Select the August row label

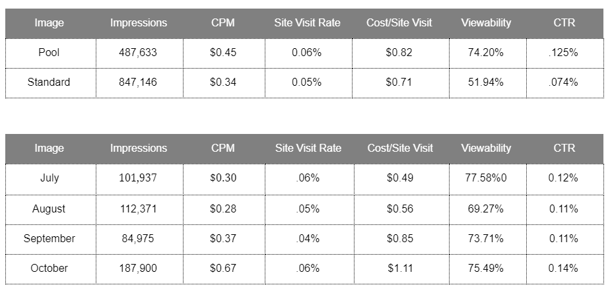[x=49, y=209]
